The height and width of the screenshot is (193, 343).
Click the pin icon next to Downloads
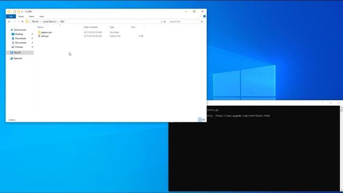point(32,39)
